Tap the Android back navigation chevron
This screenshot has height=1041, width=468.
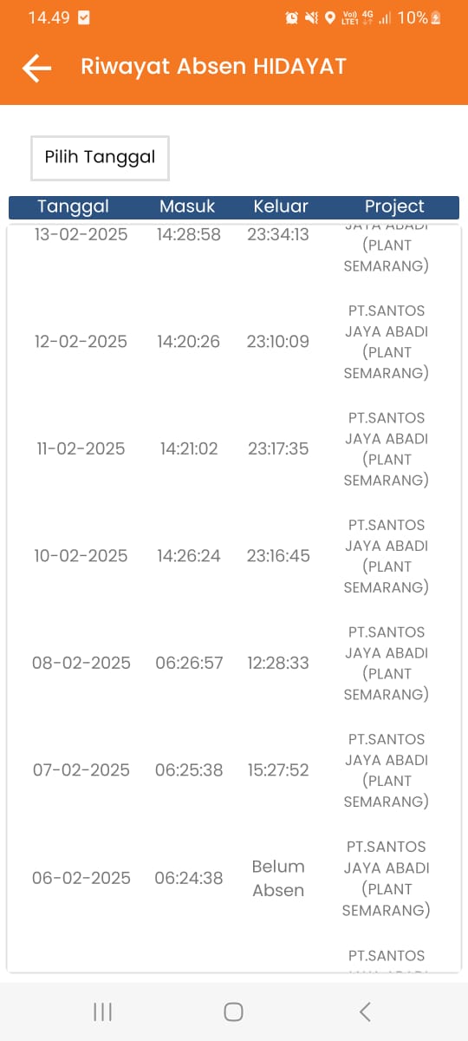[x=365, y=1012]
